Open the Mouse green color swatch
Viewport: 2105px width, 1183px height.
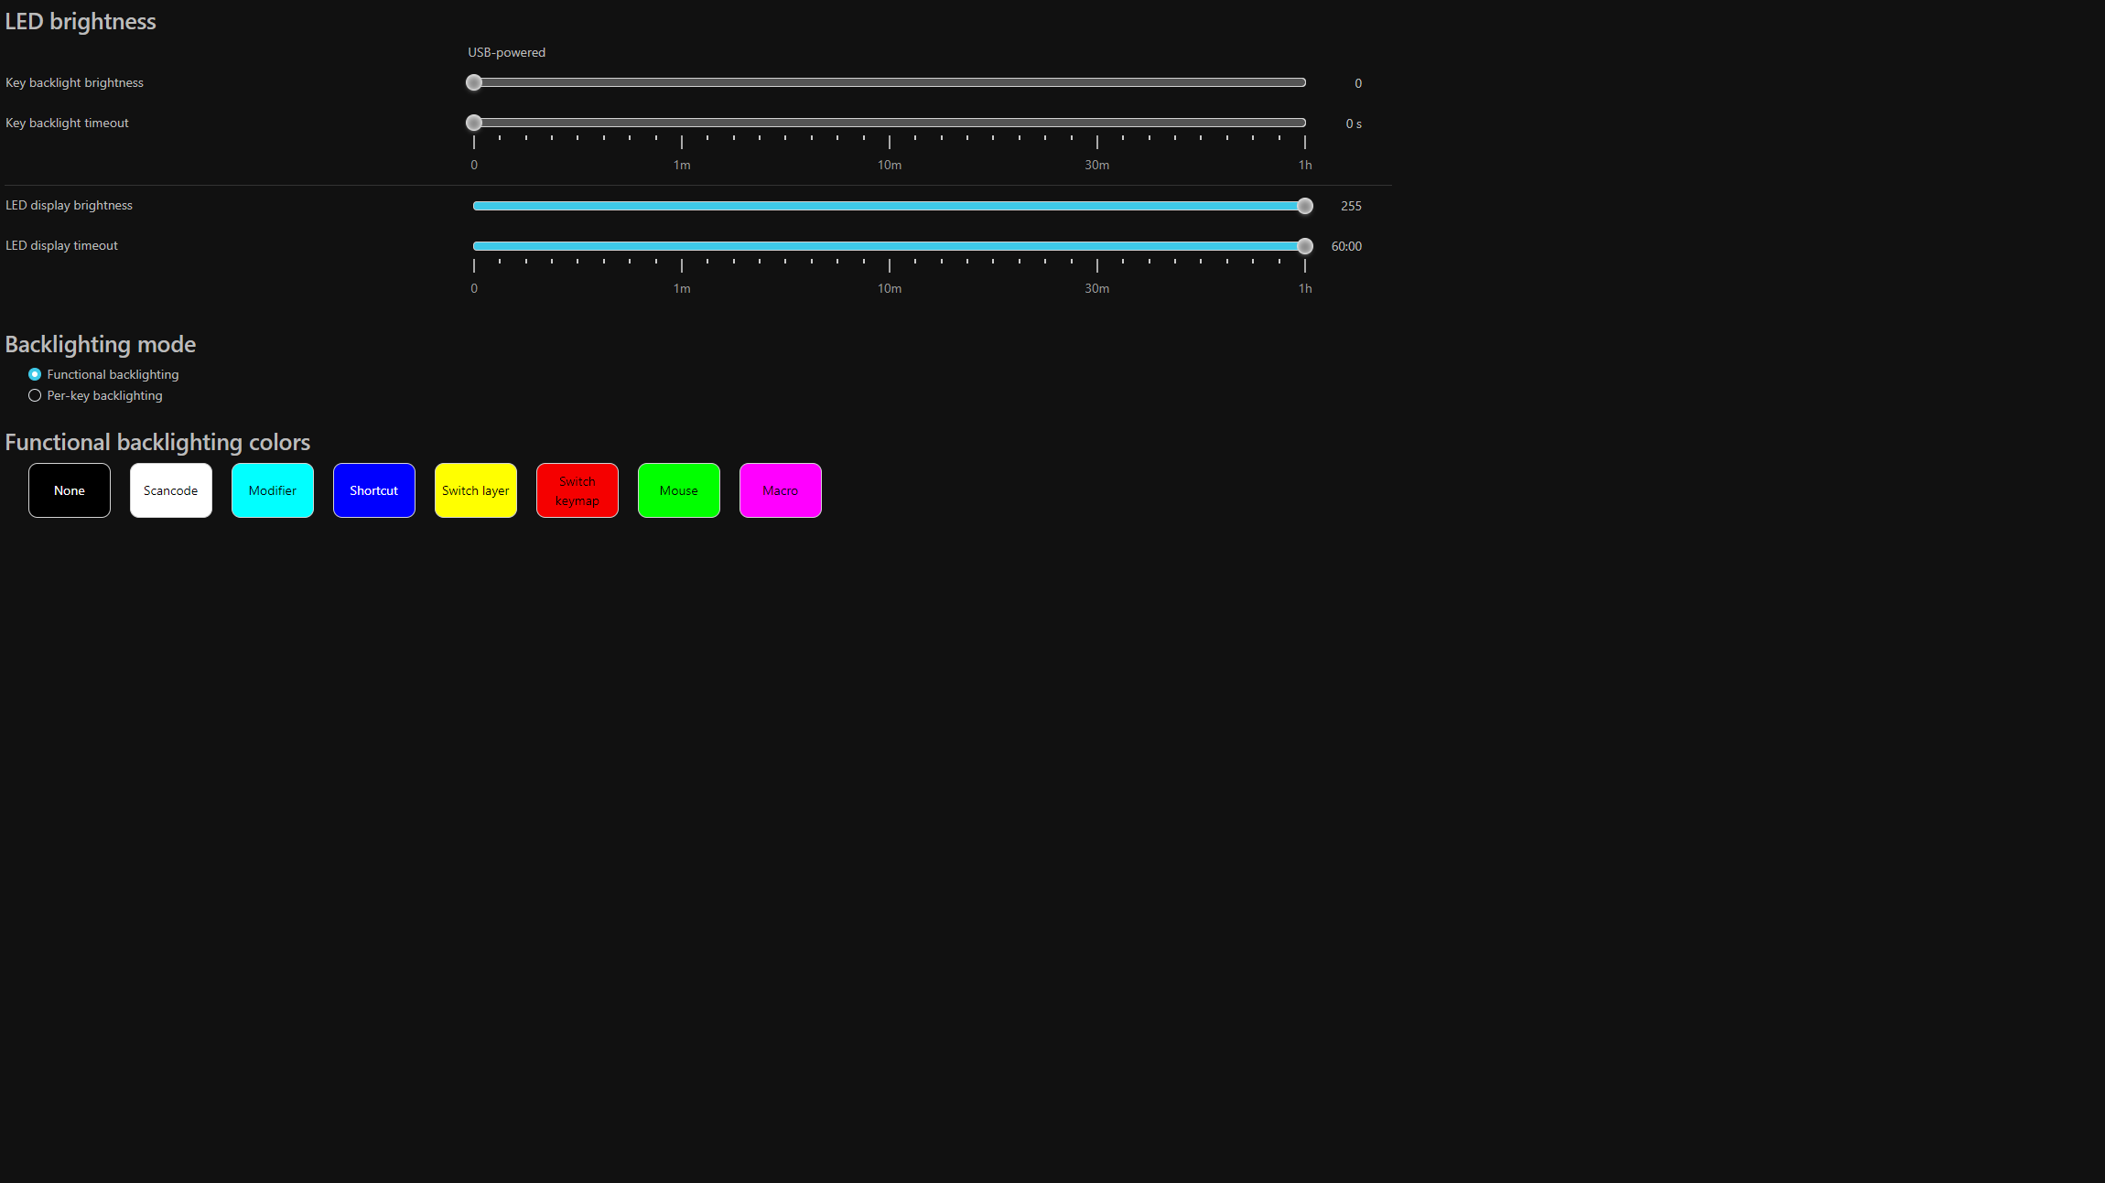pos(678,490)
